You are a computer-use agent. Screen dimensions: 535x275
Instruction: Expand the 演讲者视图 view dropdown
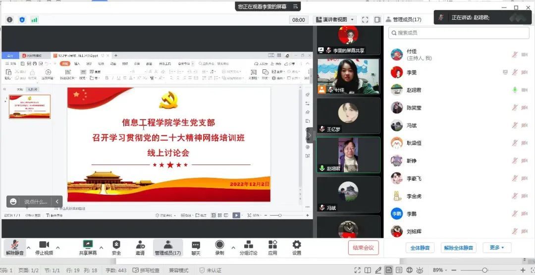(x=353, y=20)
